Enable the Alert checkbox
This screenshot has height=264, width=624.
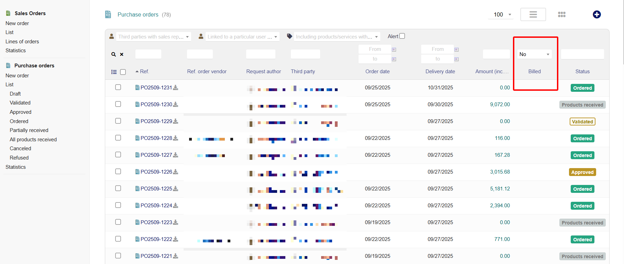click(402, 36)
